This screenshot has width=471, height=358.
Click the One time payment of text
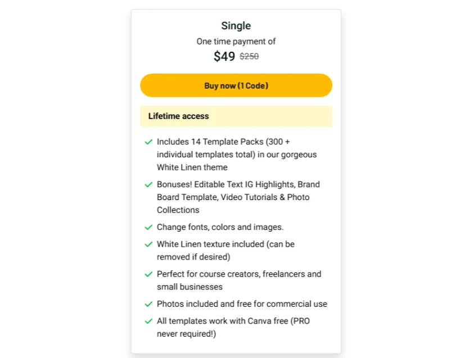[236, 42]
